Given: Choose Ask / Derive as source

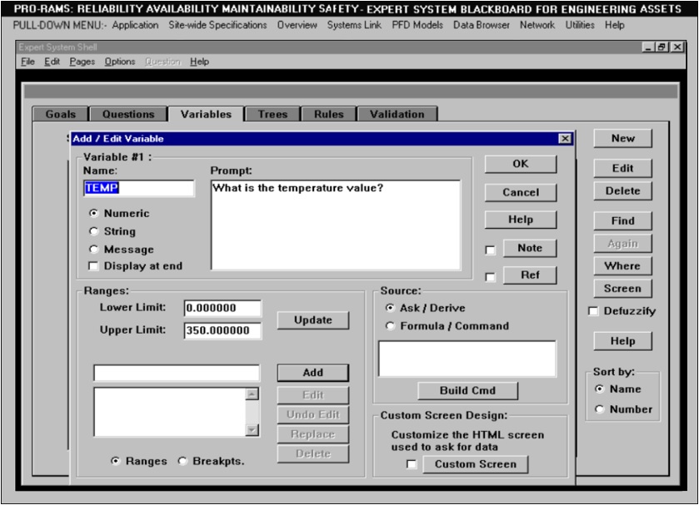Looking at the screenshot, I should pyautogui.click(x=390, y=308).
